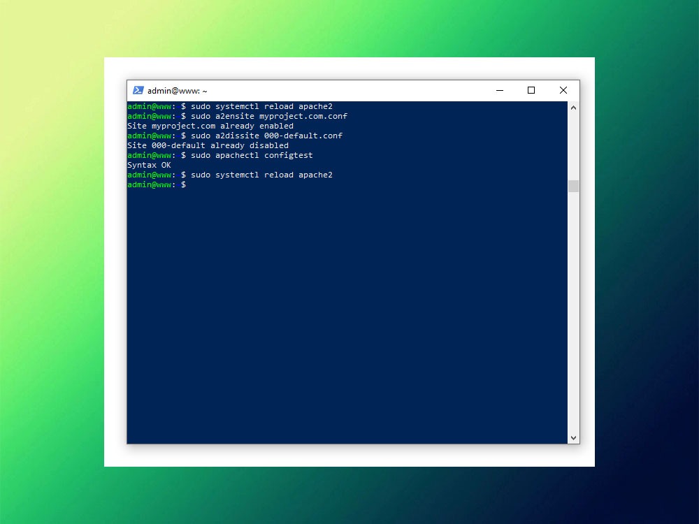This screenshot has width=699, height=524.
Task: Click the scrollbar track below the thumb
Action: click(573, 314)
